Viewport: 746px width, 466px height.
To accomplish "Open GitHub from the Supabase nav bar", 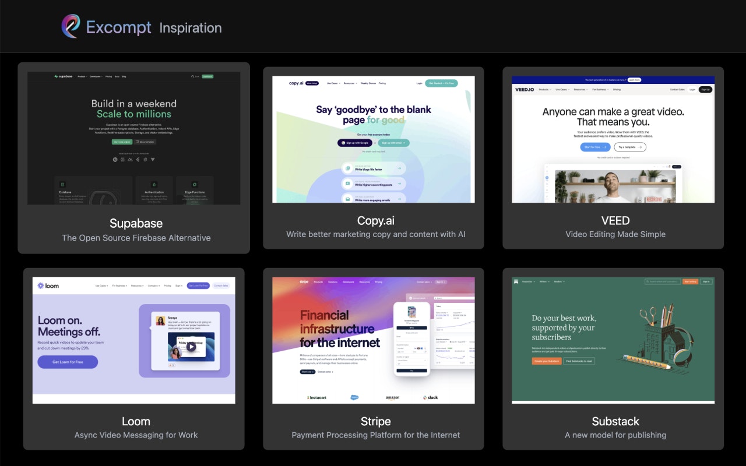I will [x=192, y=76].
